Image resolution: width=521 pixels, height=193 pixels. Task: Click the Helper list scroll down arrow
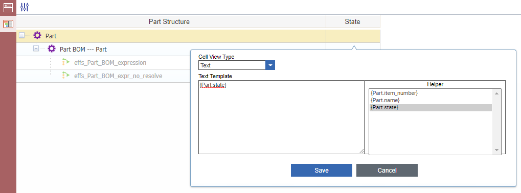point(497,150)
